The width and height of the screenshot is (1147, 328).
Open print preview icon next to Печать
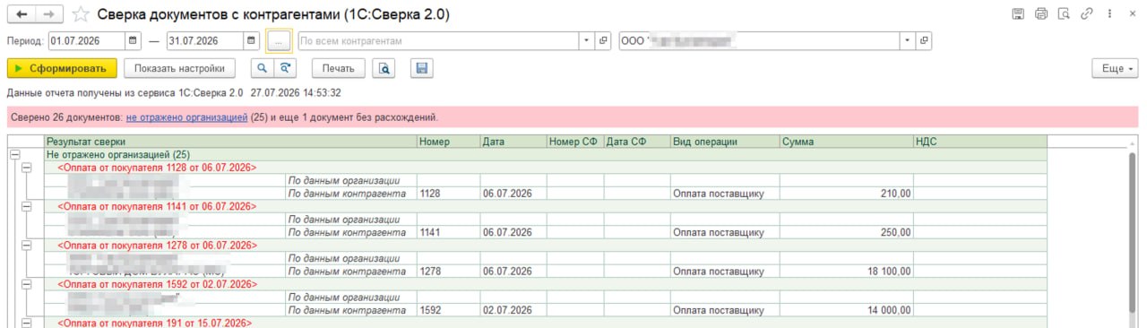384,69
